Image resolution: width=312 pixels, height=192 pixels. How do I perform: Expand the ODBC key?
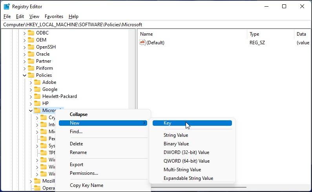[24, 33]
